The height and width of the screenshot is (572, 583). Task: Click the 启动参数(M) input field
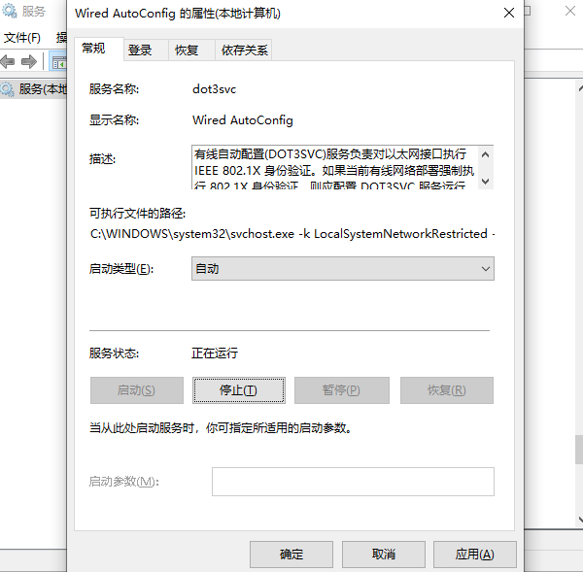353,482
